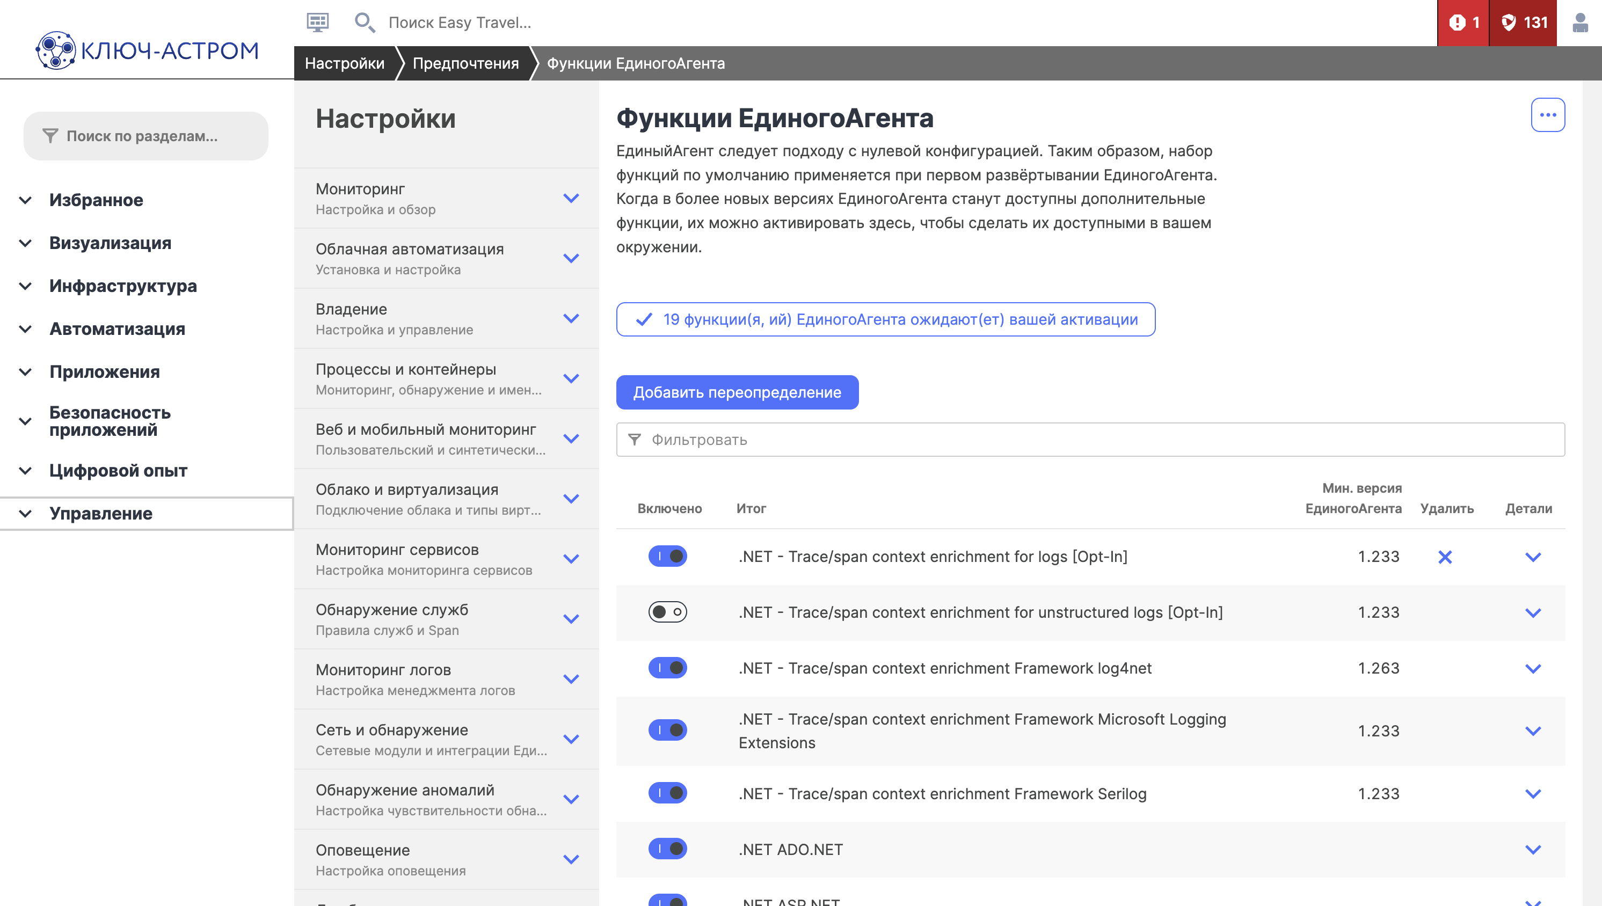The height and width of the screenshot is (906, 1602).
Task: Disable .NET Trace/span enrichment for logs toggle
Action: (x=667, y=556)
